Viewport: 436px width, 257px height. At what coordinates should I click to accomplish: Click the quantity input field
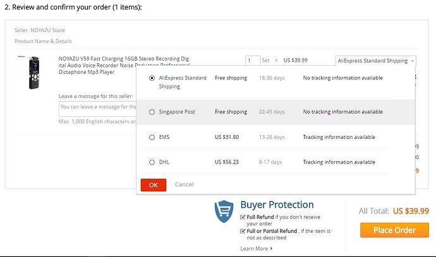click(x=253, y=60)
